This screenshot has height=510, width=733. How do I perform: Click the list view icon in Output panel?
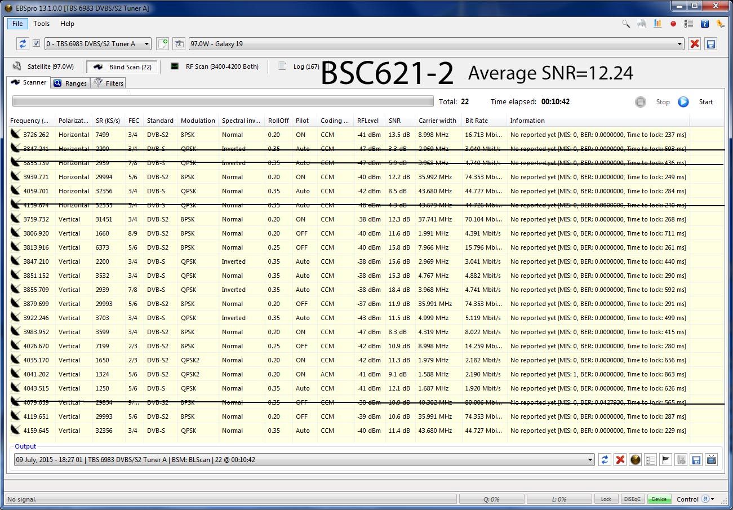(x=651, y=460)
